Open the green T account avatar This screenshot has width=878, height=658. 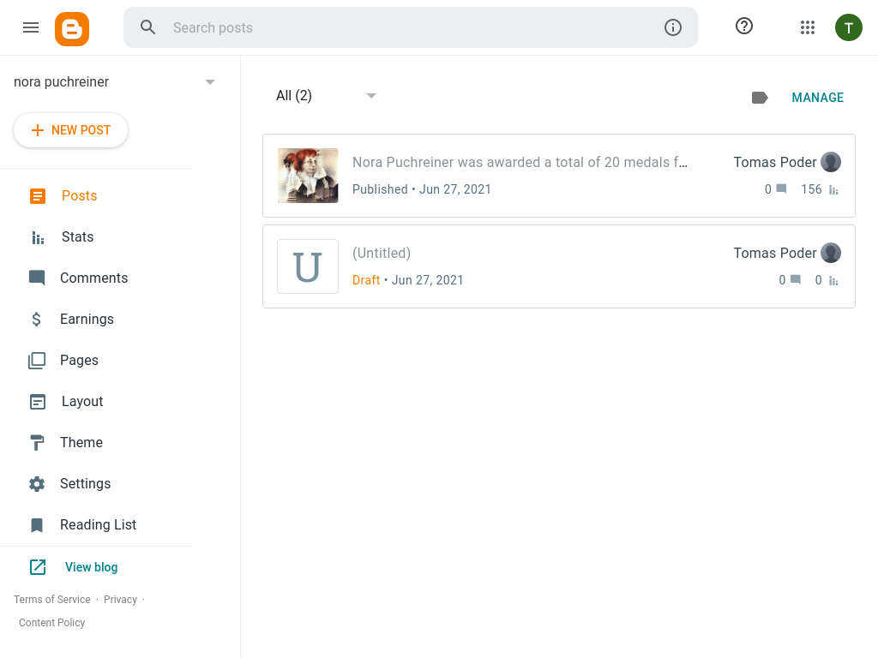pyautogui.click(x=849, y=27)
